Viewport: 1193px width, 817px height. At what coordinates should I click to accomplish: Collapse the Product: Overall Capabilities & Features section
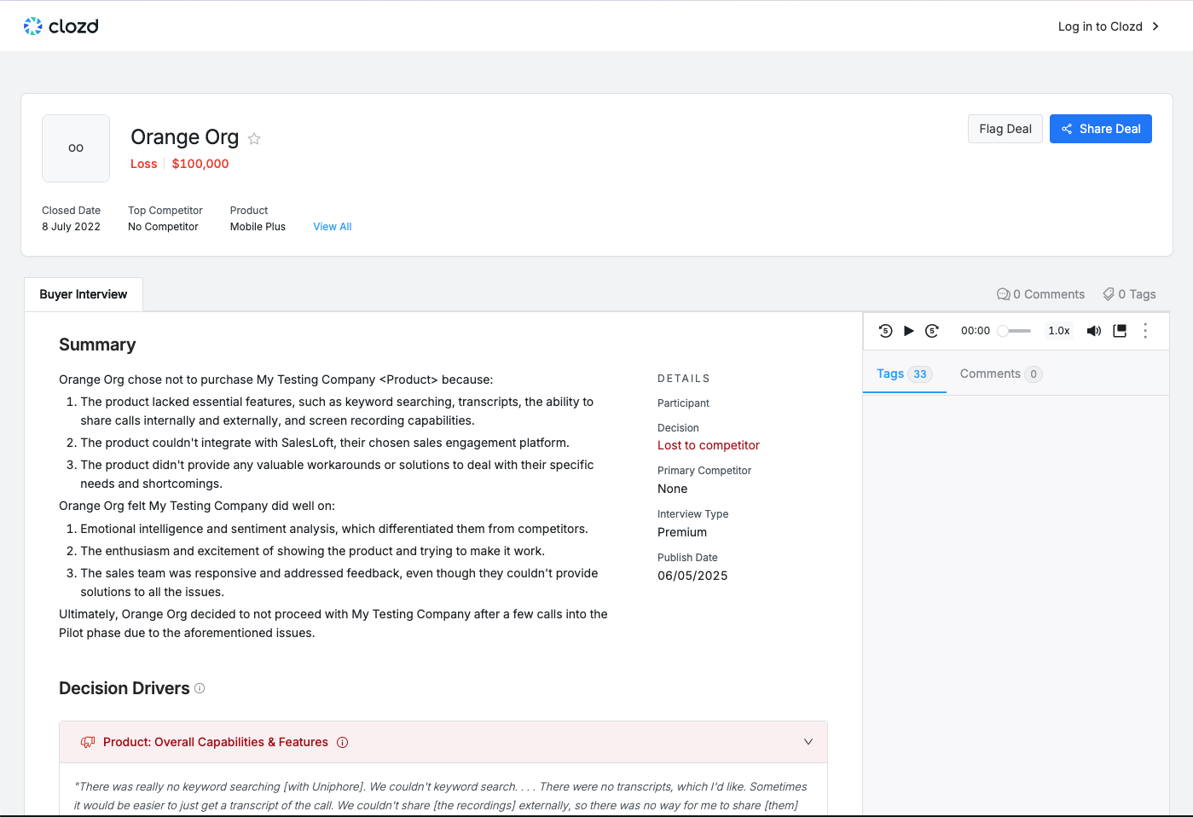(x=808, y=742)
